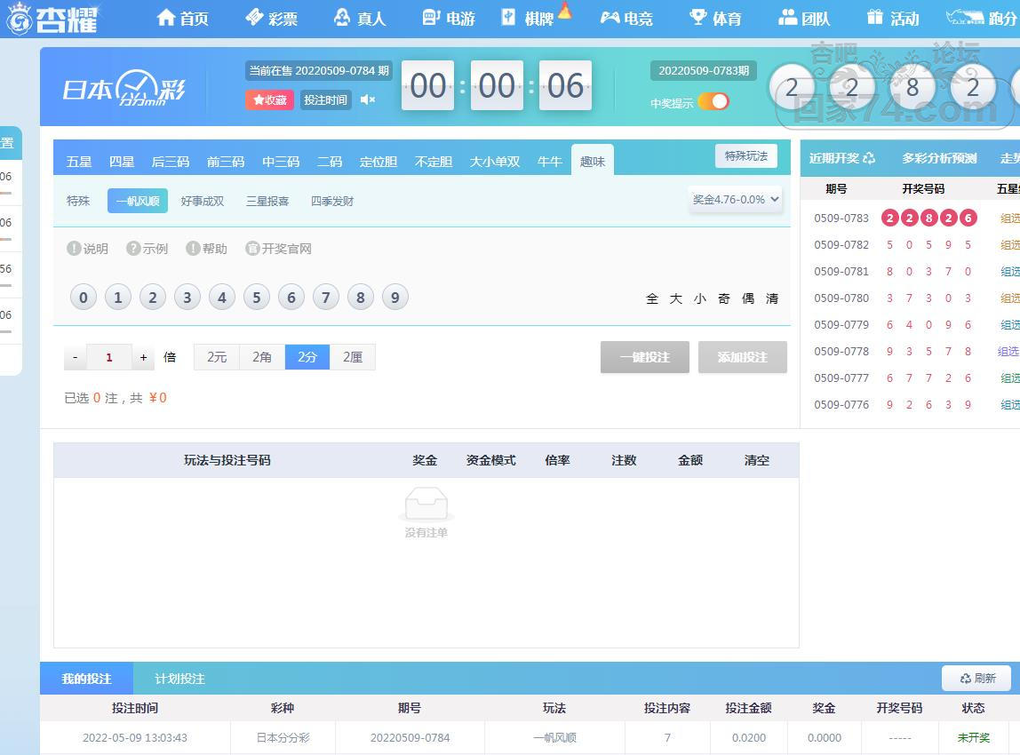Switch to the 后三码 play tab
Image resolution: width=1020 pixels, height=755 pixels.
pos(171,162)
